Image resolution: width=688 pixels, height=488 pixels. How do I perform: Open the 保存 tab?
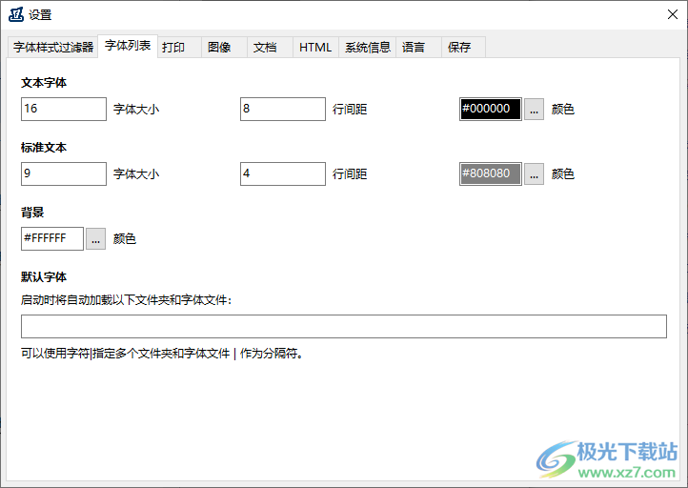(x=463, y=47)
